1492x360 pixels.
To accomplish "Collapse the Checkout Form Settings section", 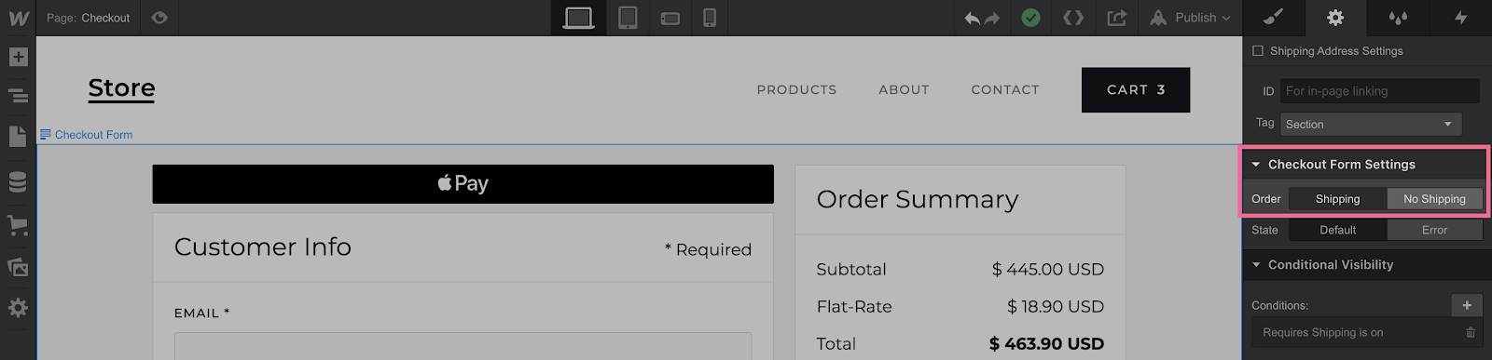I will [1256, 165].
